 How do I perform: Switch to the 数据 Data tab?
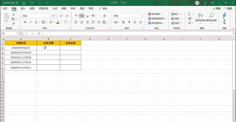pos(64,8)
